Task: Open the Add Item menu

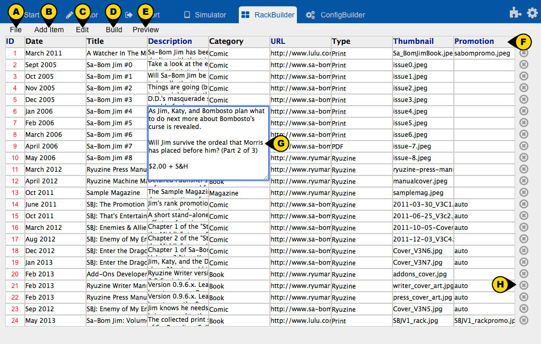Action: coord(49,30)
